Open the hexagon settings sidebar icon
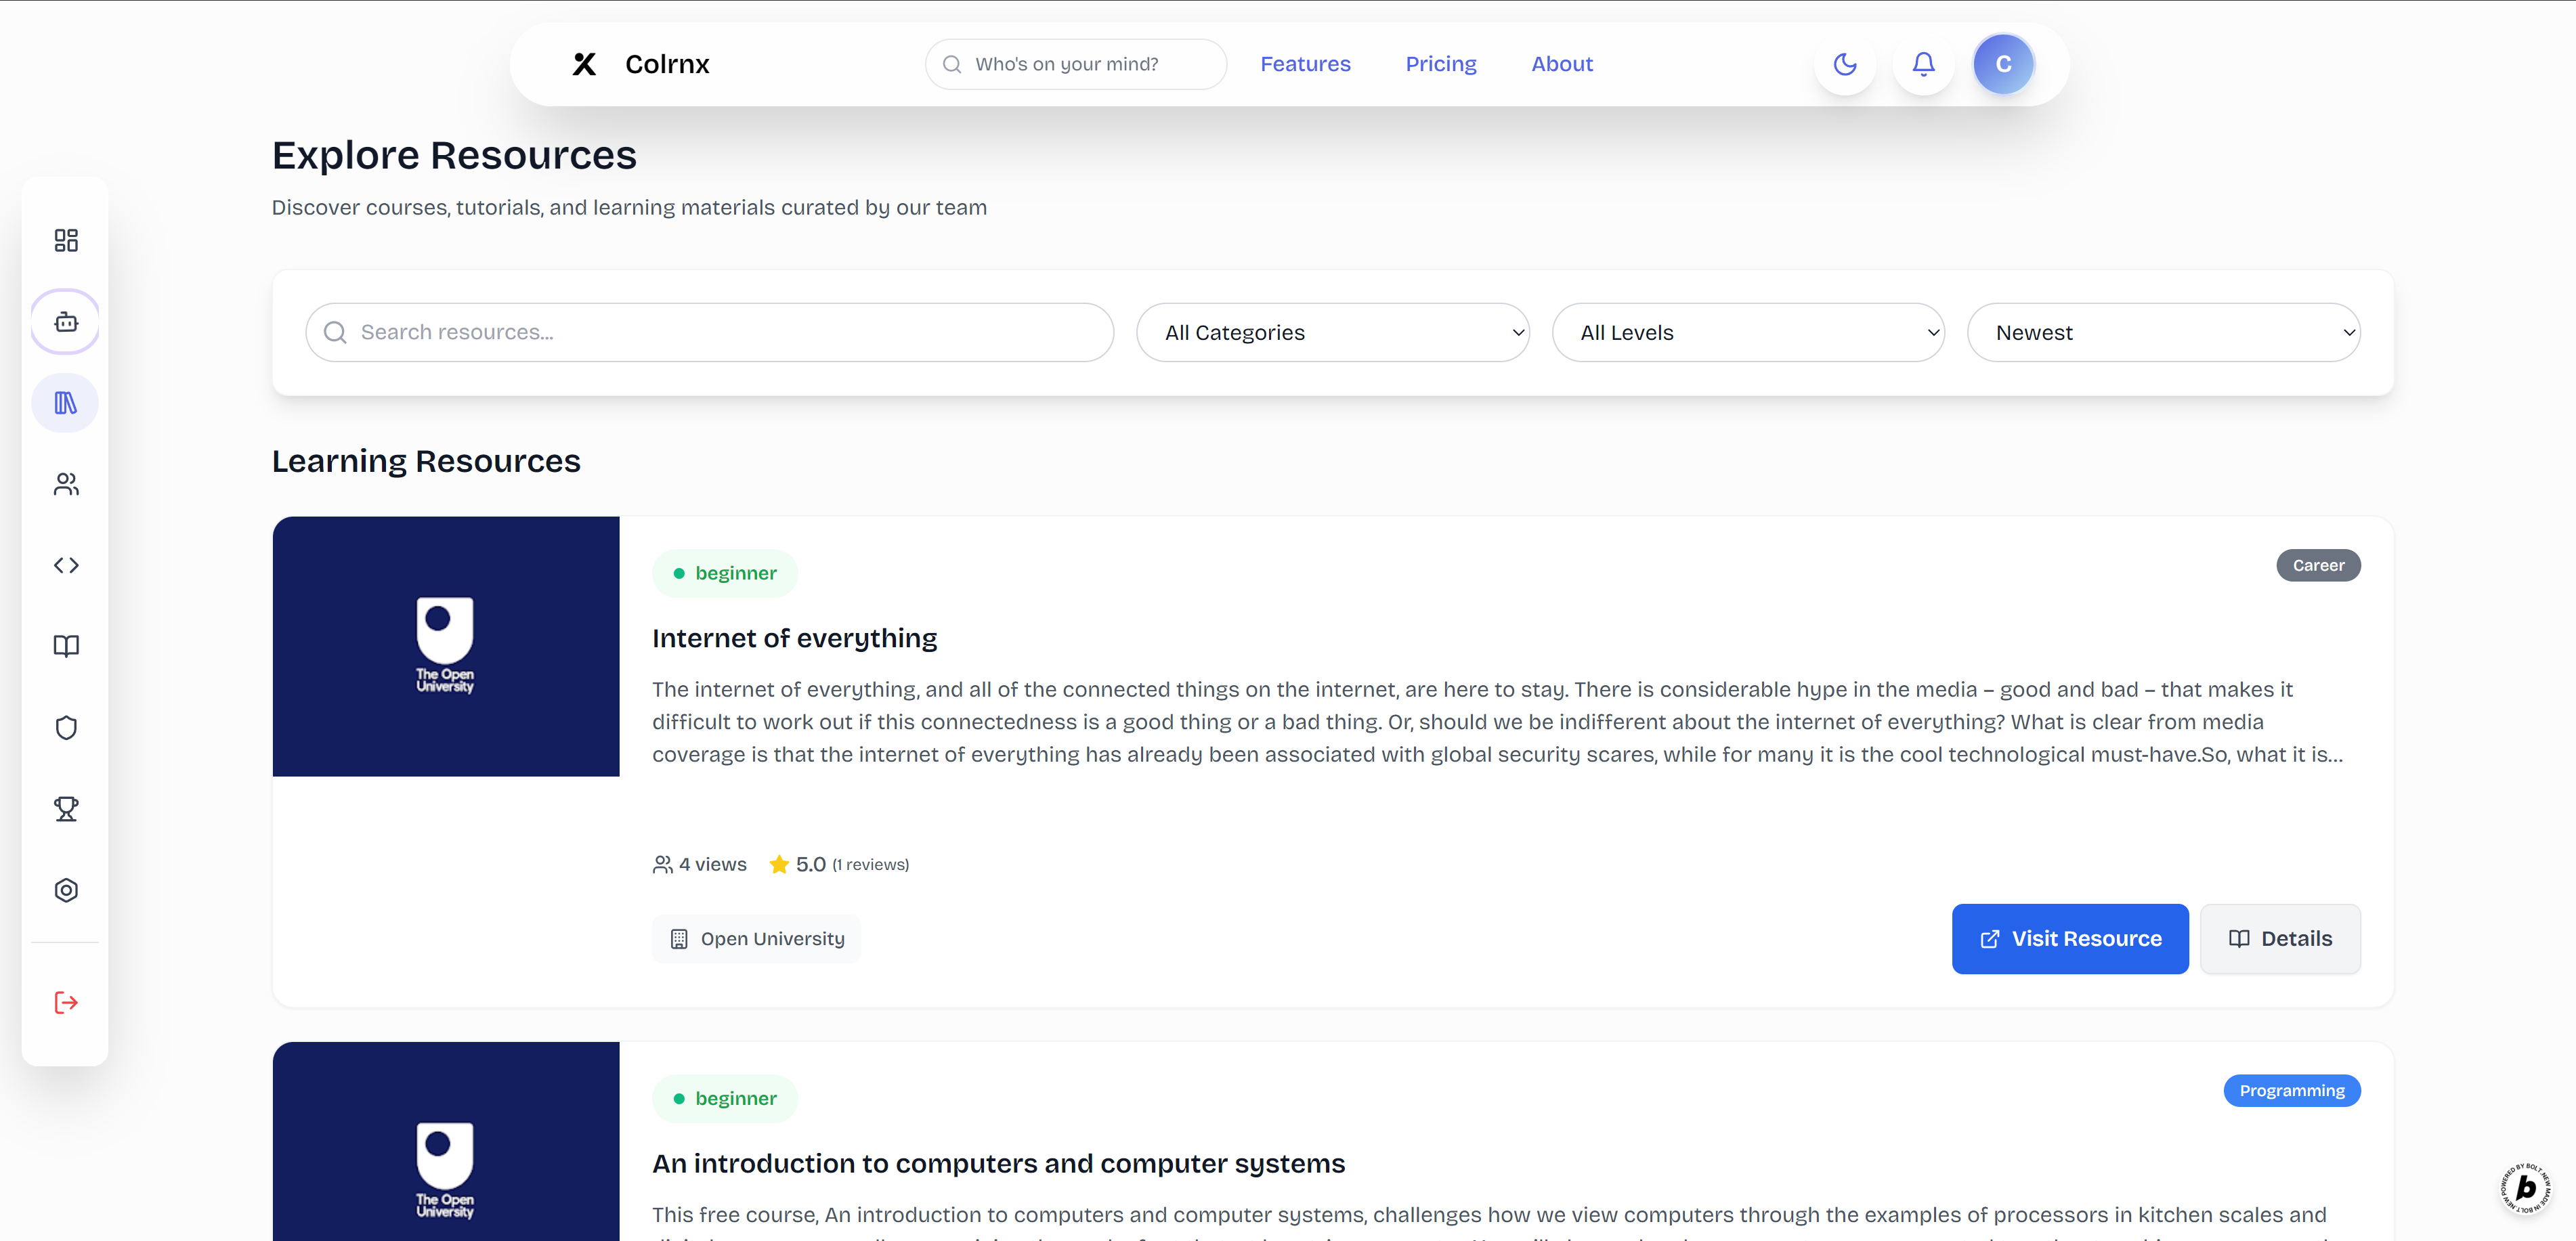2576x1241 pixels. [x=66, y=890]
